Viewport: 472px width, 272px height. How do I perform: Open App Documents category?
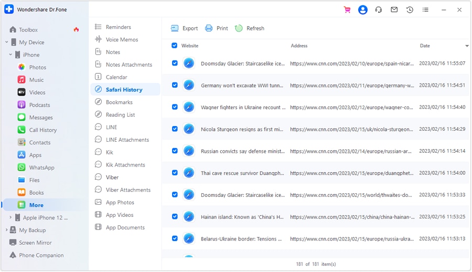(x=125, y=227)
